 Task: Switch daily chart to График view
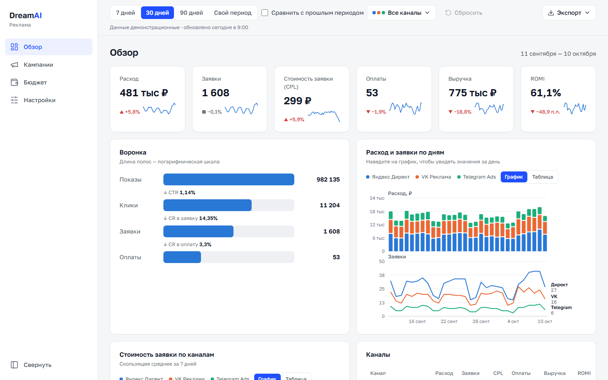coord(514,177)
